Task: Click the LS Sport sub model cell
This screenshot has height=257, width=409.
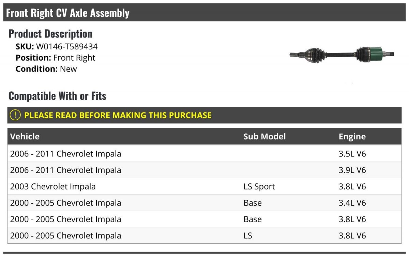Action: [259, 187]
